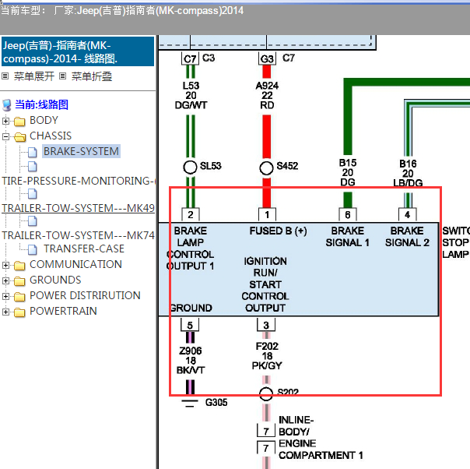Screen dimensions: 470x469
Task: Expand the COMMUNICATION tree node
Action: (6, 265)
